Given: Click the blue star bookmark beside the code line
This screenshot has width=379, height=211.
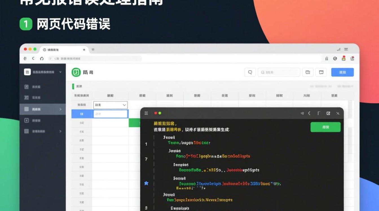Looking at the screenshot, I should (x=146, y=183).
